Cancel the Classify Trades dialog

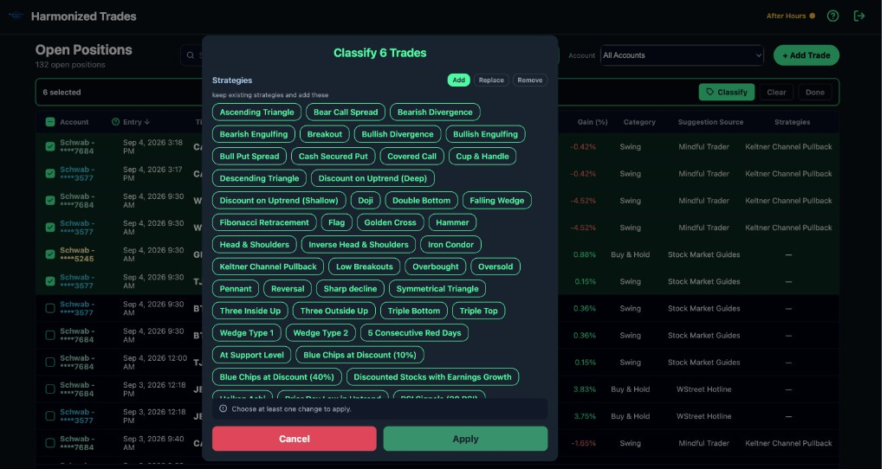pos(295,439)
